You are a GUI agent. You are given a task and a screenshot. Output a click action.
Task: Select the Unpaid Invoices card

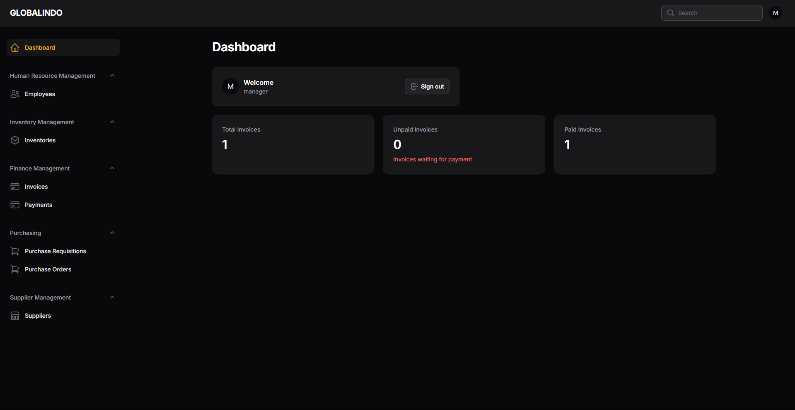464,144
